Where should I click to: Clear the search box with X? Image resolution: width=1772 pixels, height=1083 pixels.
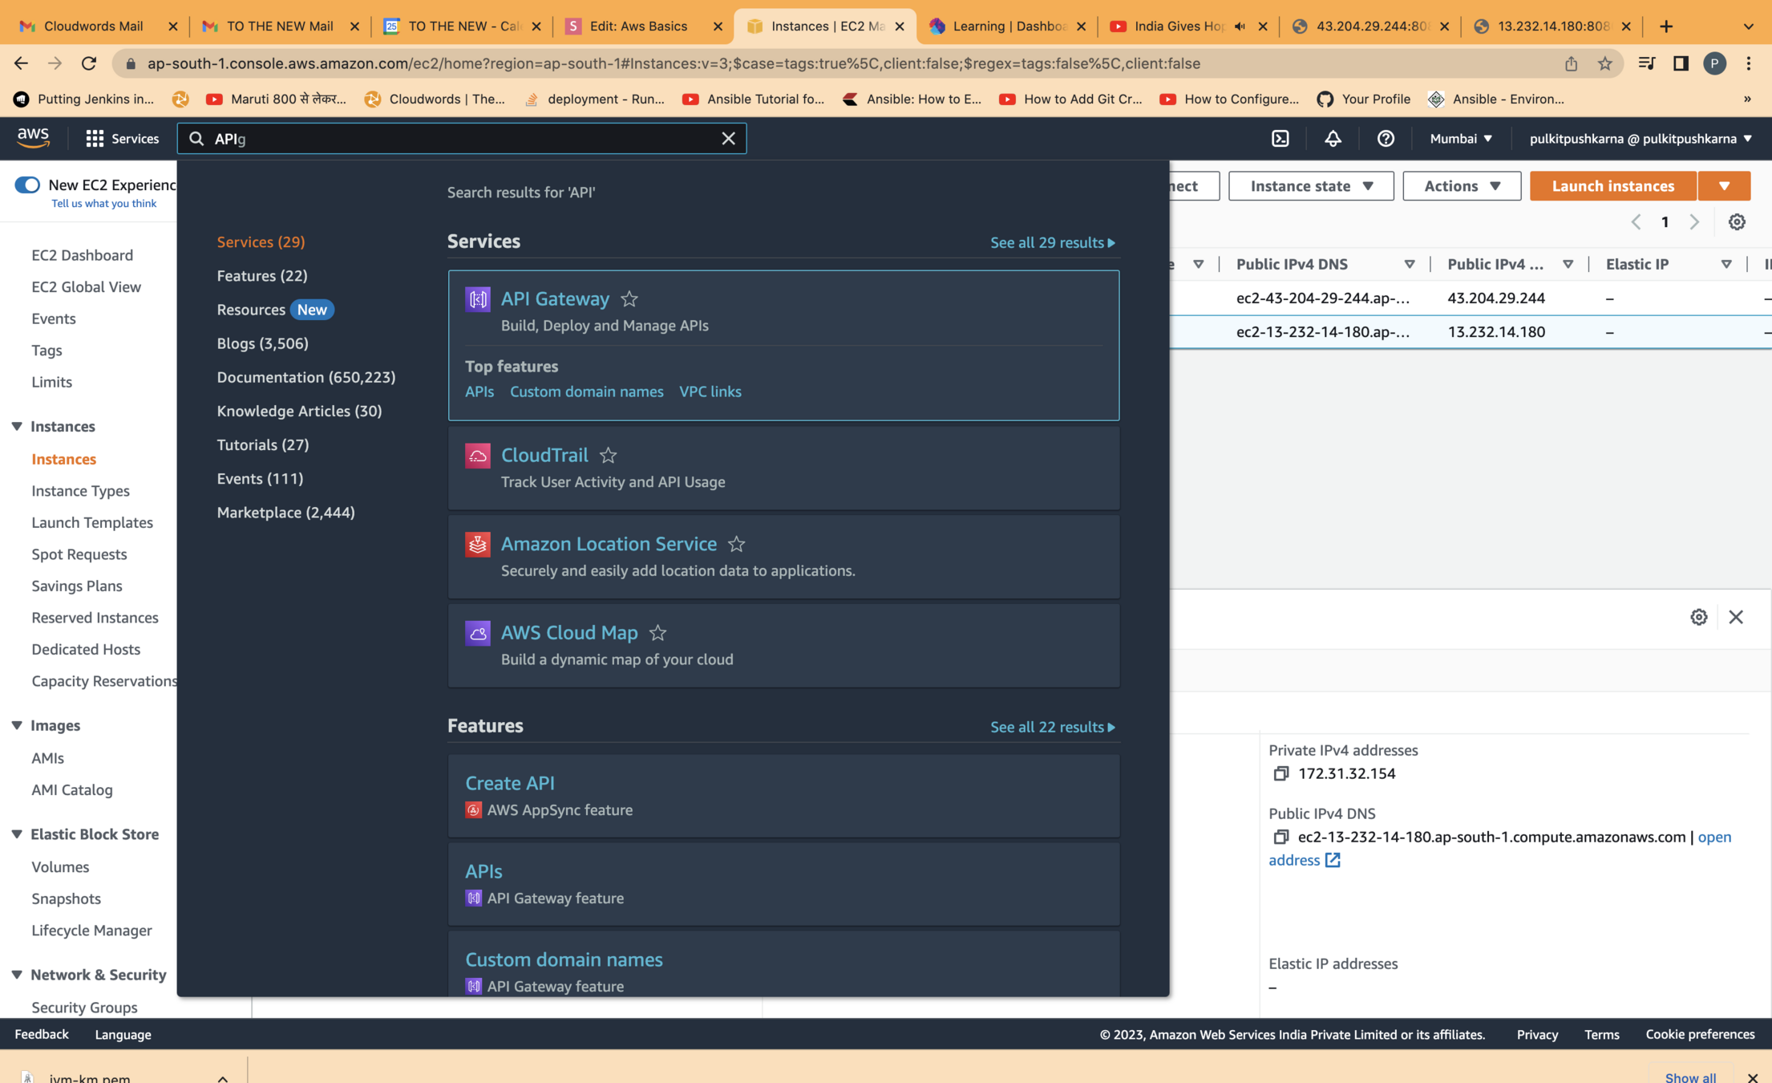pos(728,139)
